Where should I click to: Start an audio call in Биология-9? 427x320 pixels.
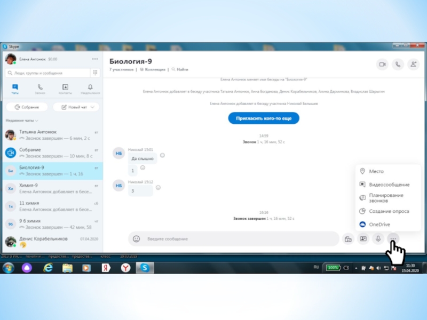398,65
